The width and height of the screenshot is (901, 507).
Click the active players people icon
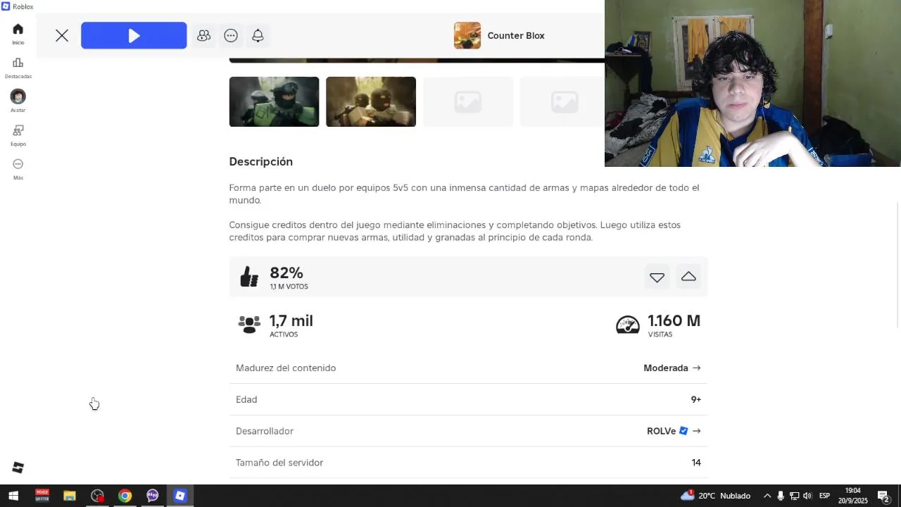[249, 324]
